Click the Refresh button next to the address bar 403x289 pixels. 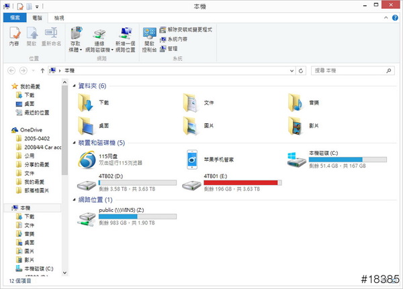[301, 70]
